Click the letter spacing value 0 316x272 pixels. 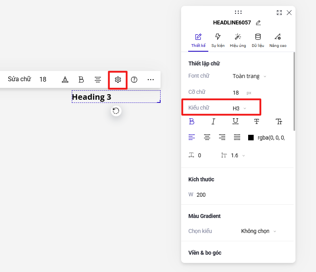pyautogui.click(x=200, y=155)
